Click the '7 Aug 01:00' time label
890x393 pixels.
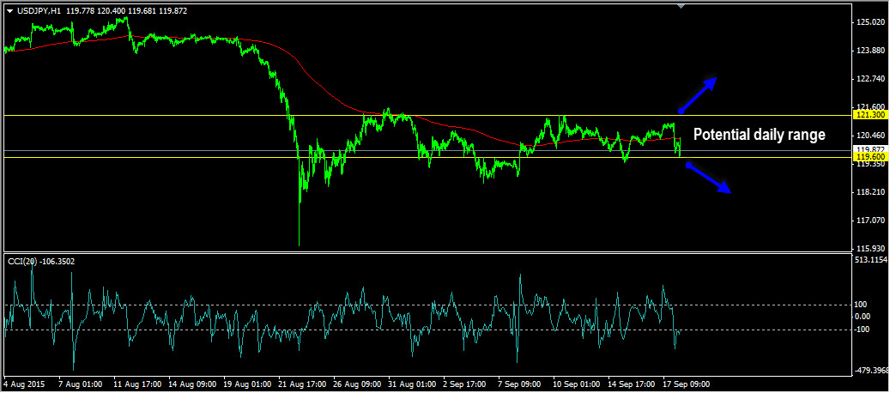[81, 384]
